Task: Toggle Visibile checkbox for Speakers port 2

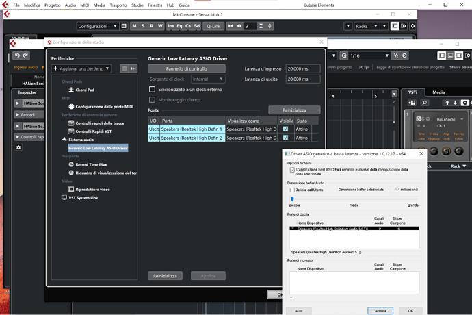Action: [x=285, y=138]
